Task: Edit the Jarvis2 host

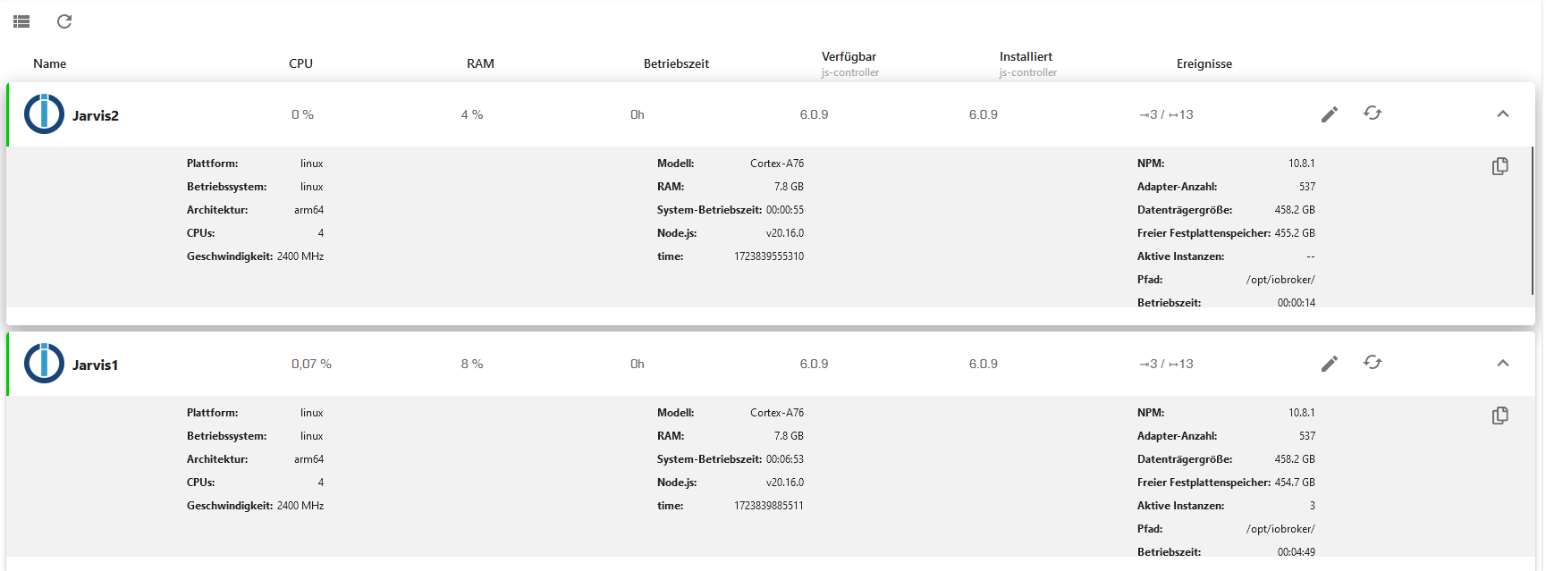Action: pos(1330,114)
